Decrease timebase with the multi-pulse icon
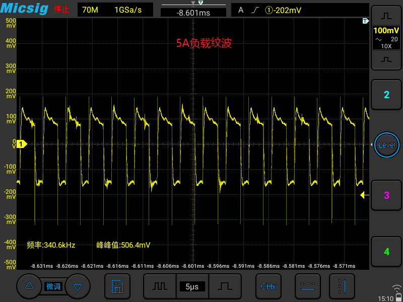Image resolution: width=403 pixels, height=302 pixels. click(x=160, y=286)
